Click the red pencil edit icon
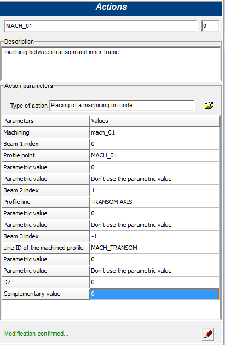This screenshot has height=345, width=225. (x=208, y=334)
